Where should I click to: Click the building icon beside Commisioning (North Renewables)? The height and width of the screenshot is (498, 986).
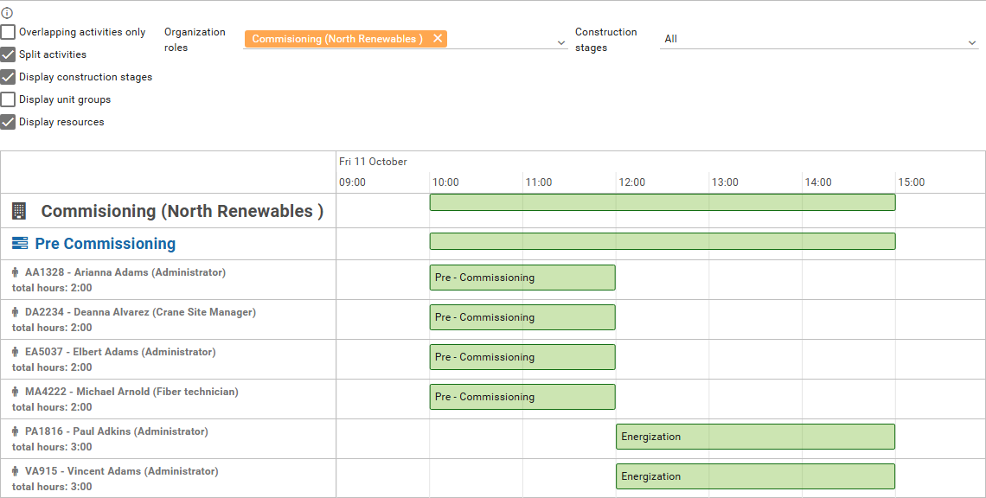tap(19, 211)
